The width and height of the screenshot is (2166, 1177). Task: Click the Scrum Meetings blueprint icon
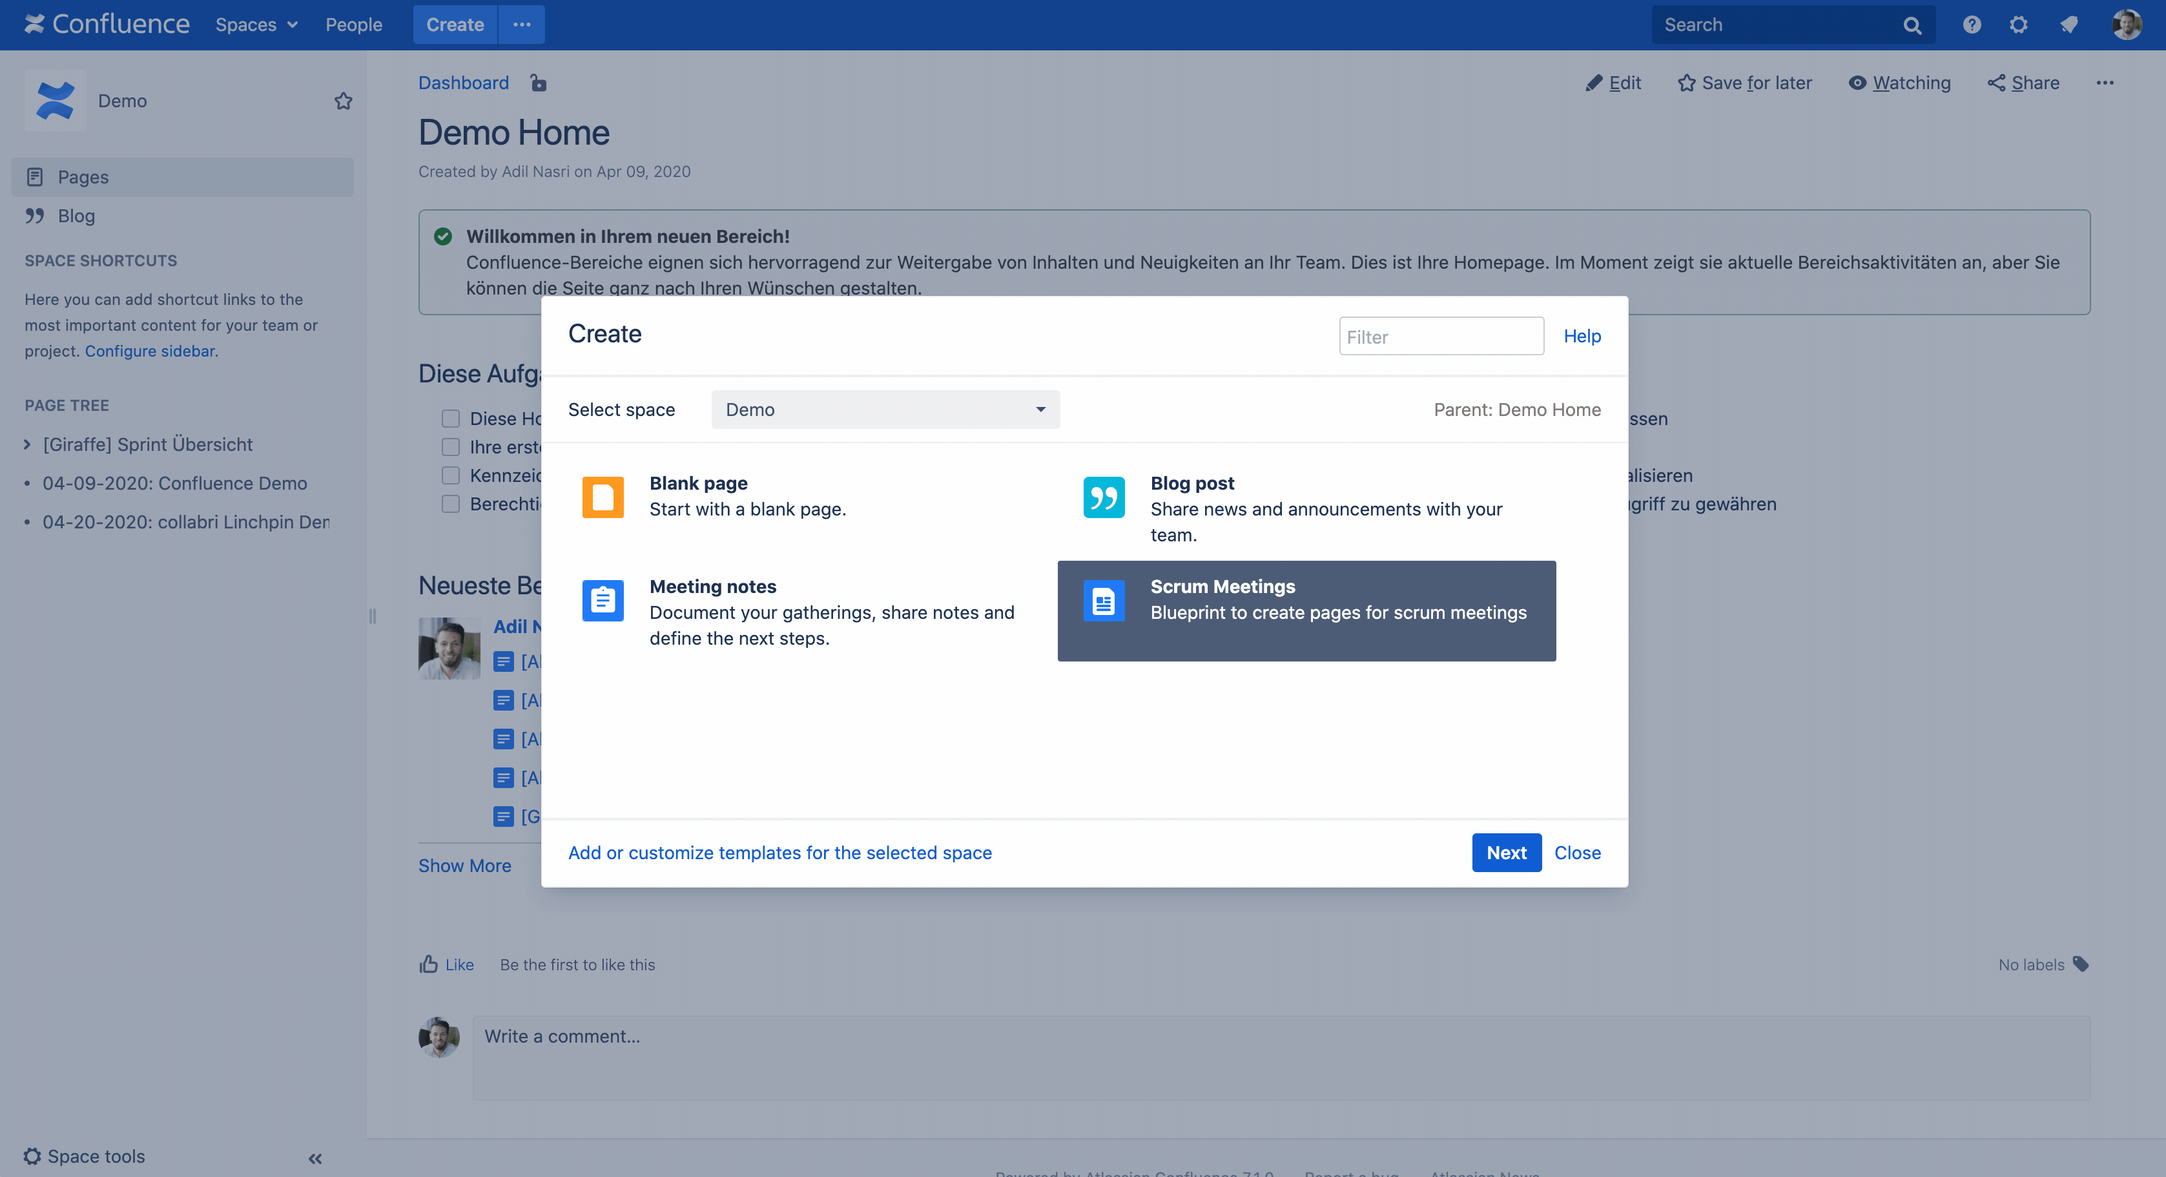click(1103, 600)
